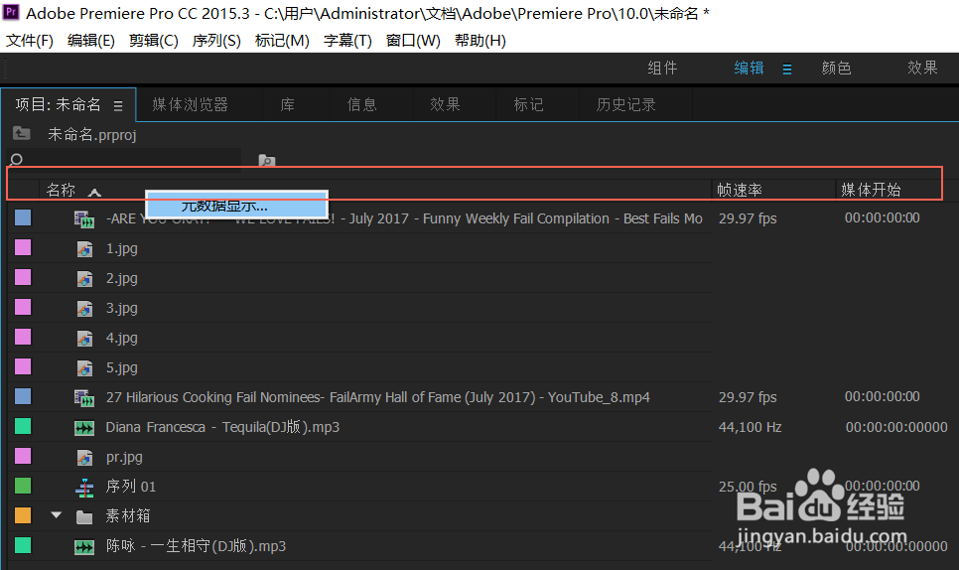Open the 剪辑(C) menu
Screen dimensions: 959x570
154,41
